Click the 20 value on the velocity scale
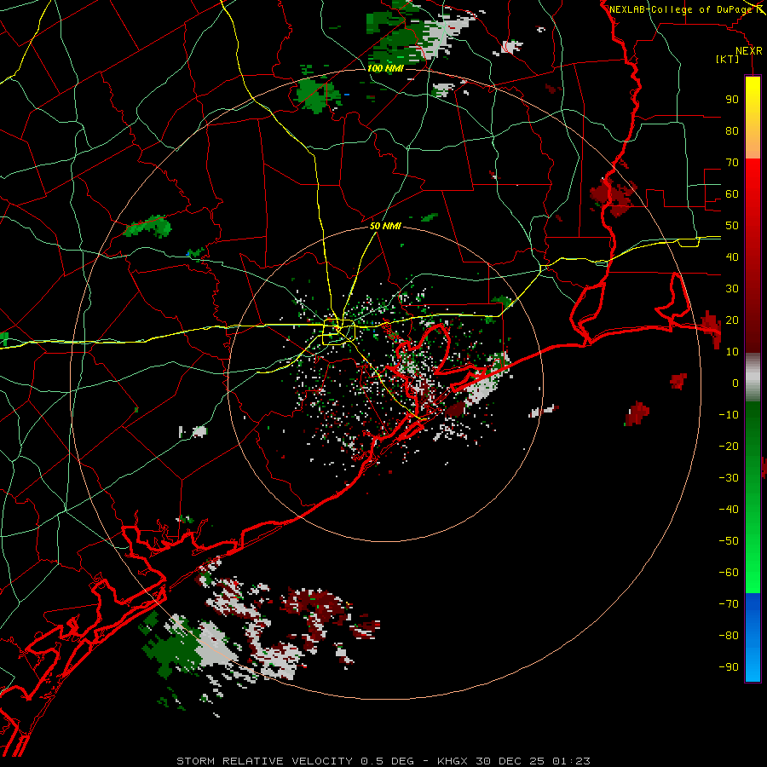 pos(732,320)
